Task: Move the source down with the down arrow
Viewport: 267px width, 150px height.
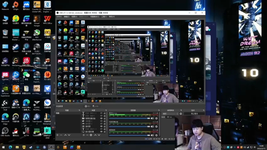Action: pos(99,135)
